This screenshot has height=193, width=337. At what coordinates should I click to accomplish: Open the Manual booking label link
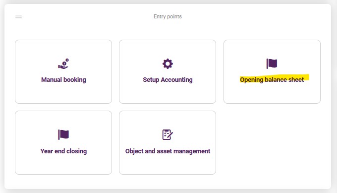pyautogui.click(x=63, y=80)
